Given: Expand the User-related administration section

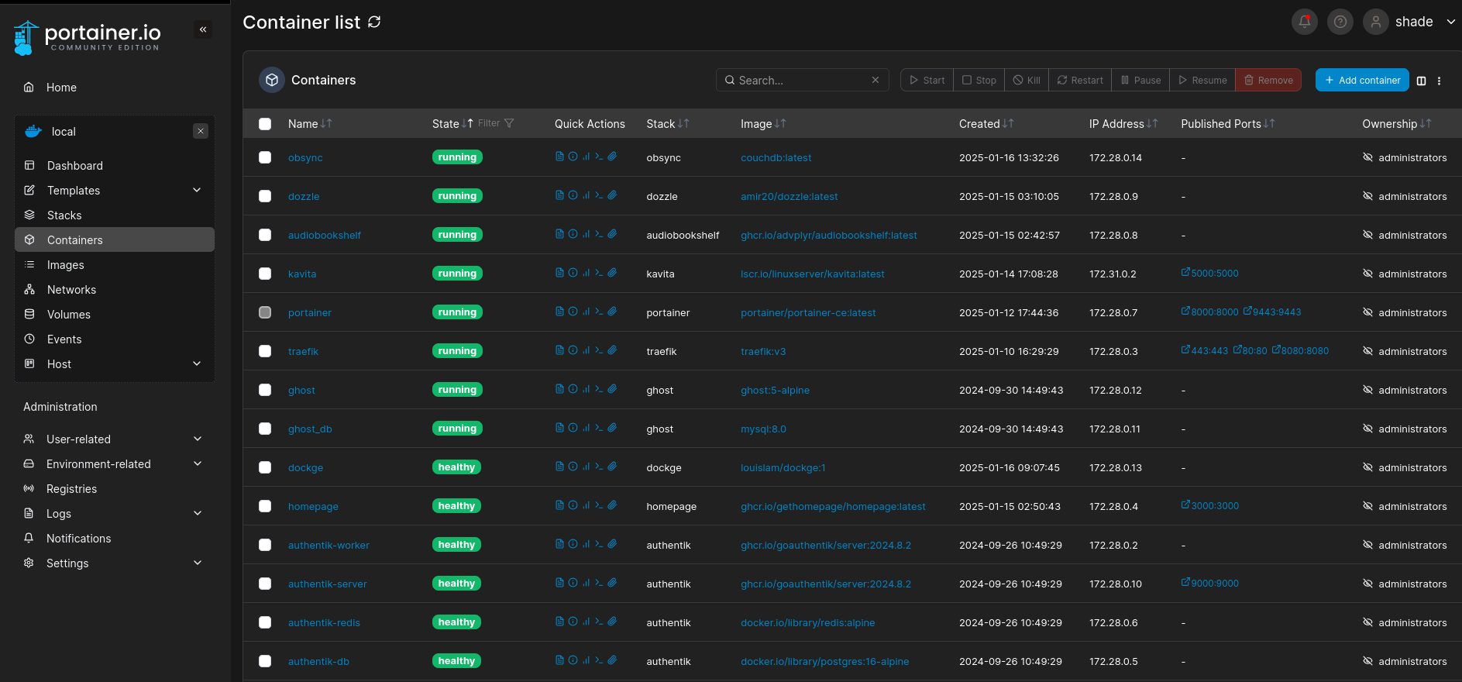Looking at the screenshot, I should (x=115, y=439).
